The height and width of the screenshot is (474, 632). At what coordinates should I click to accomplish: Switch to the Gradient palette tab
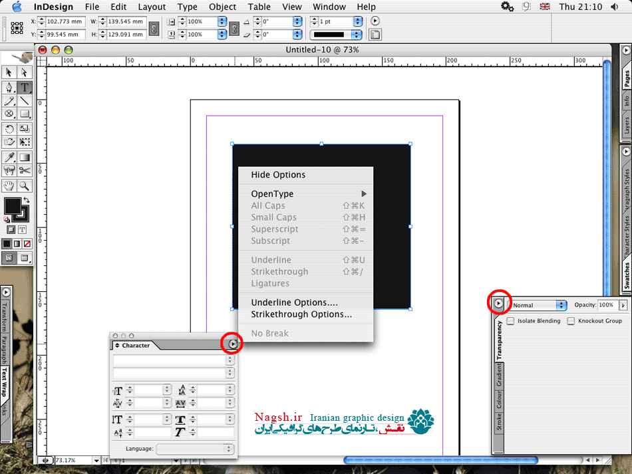(x=499, y=374)
